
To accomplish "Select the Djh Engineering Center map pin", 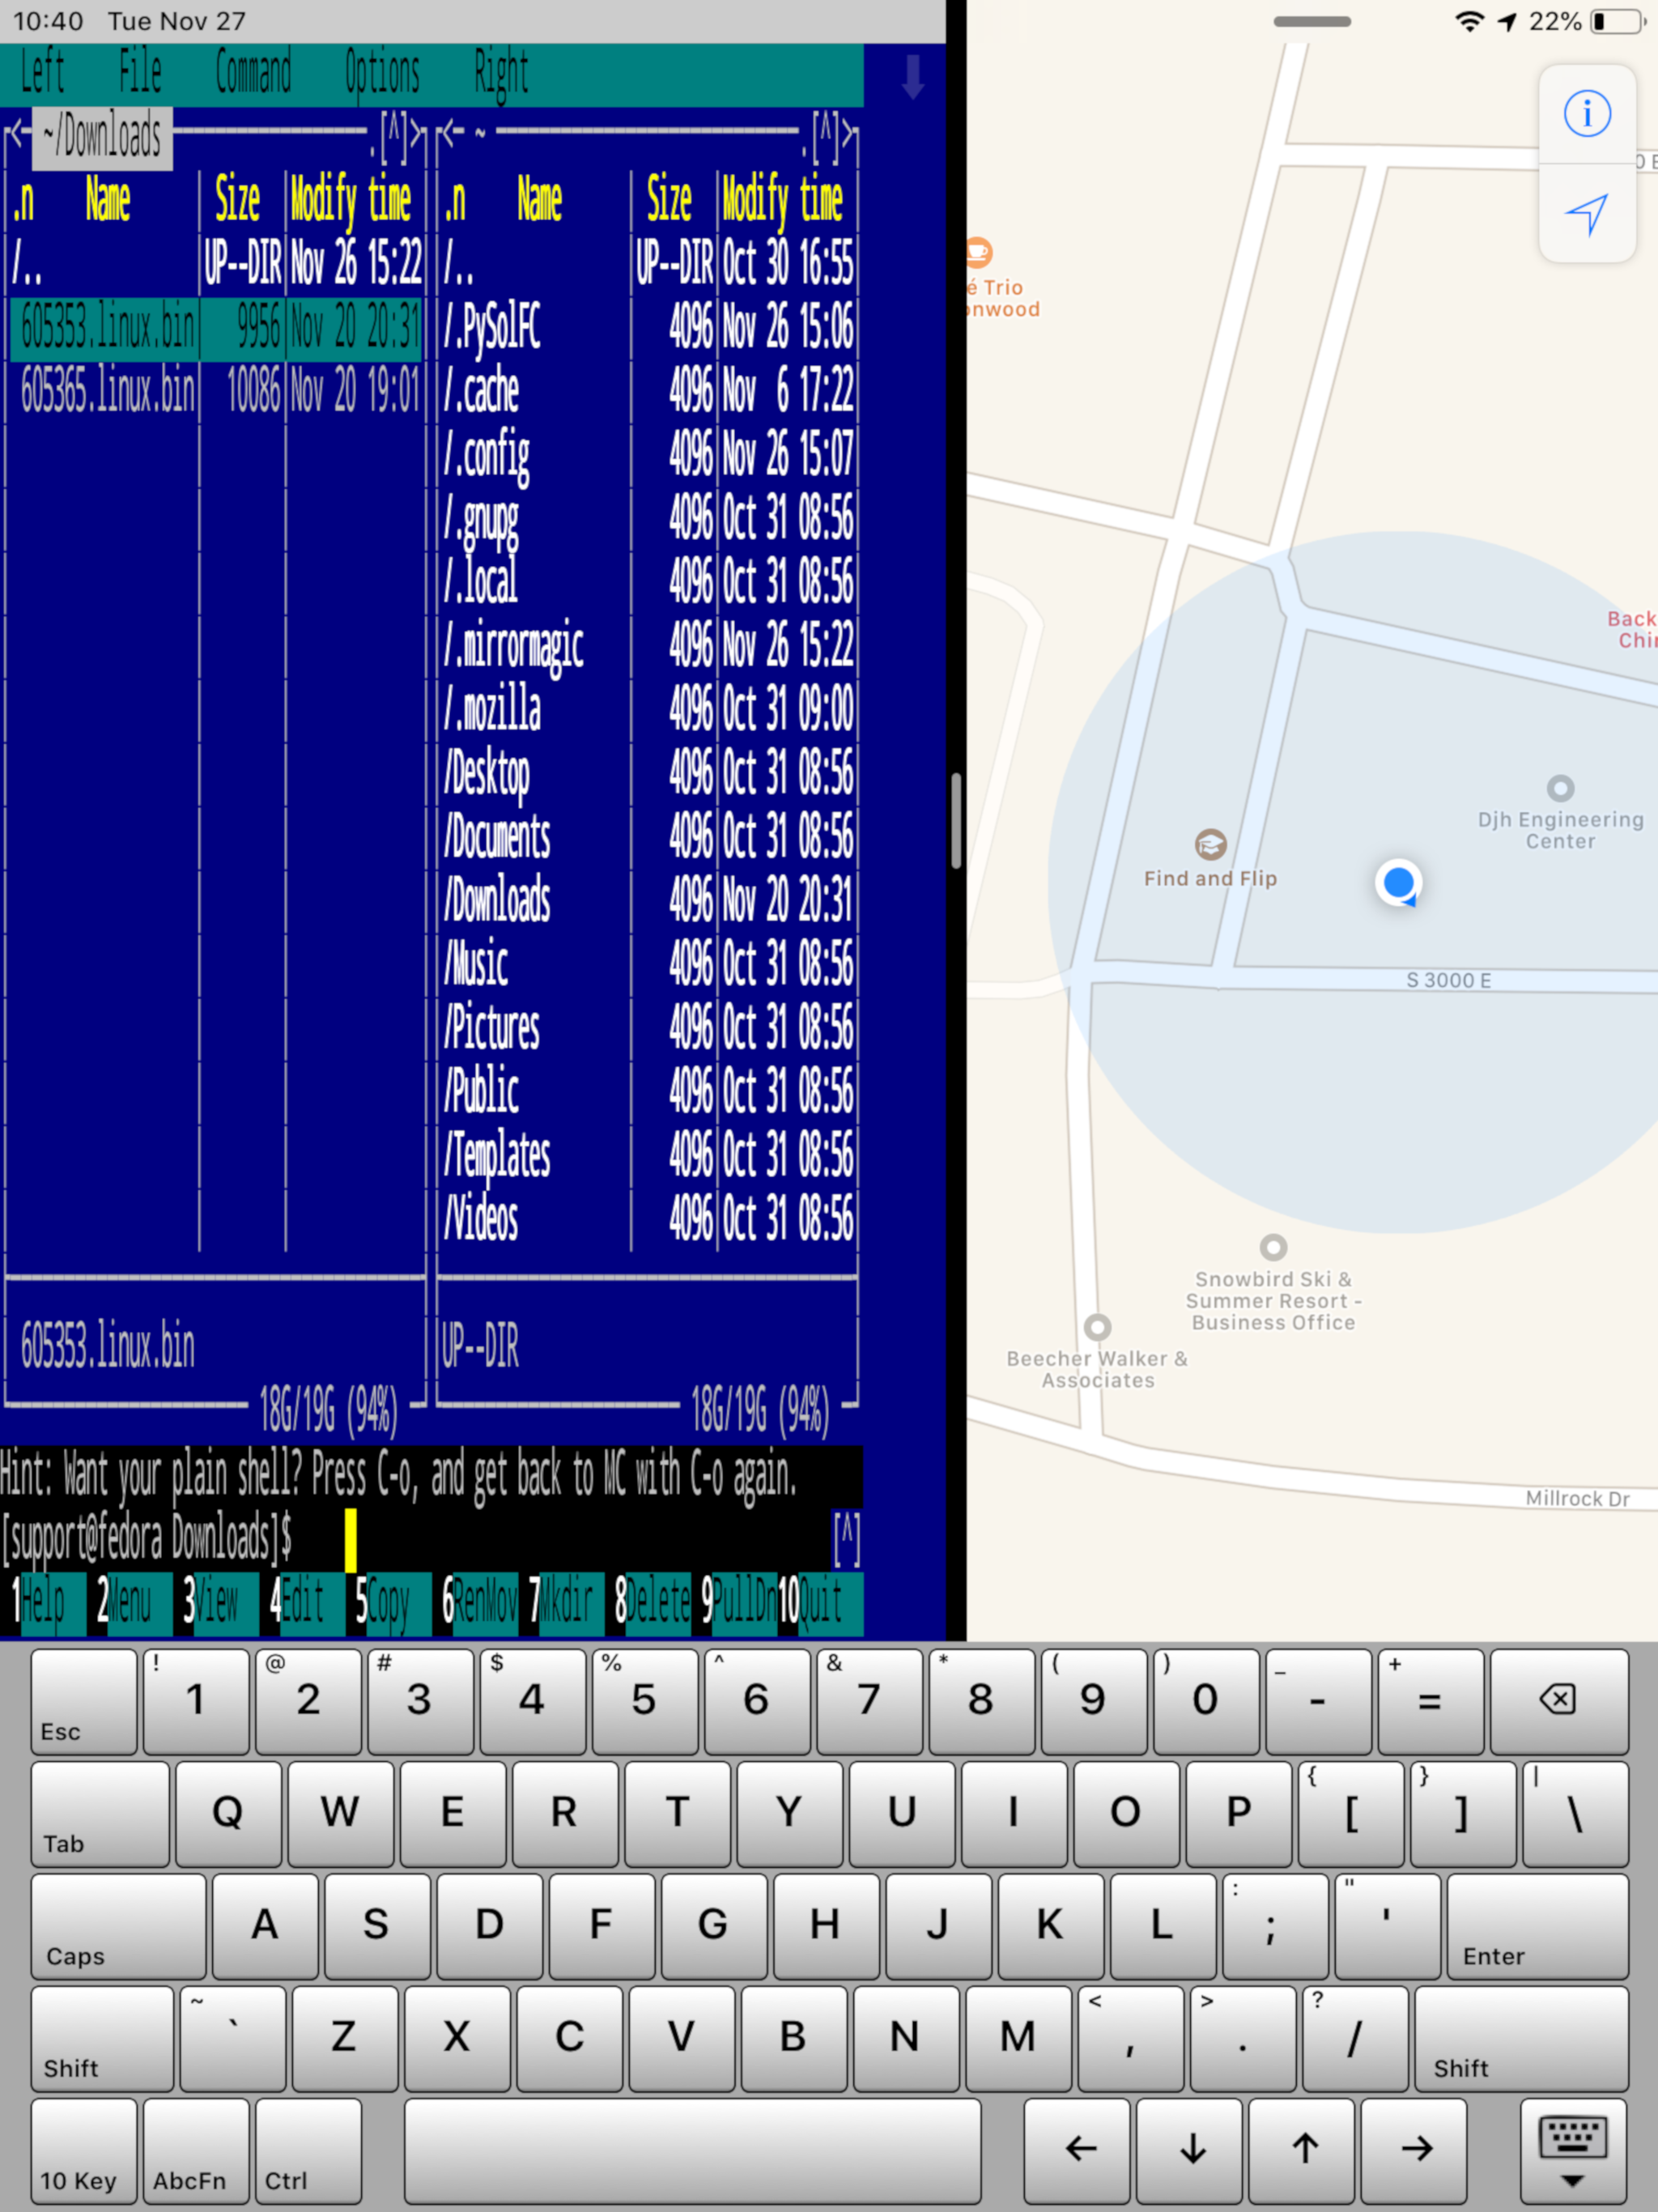I will [1560, 788].
